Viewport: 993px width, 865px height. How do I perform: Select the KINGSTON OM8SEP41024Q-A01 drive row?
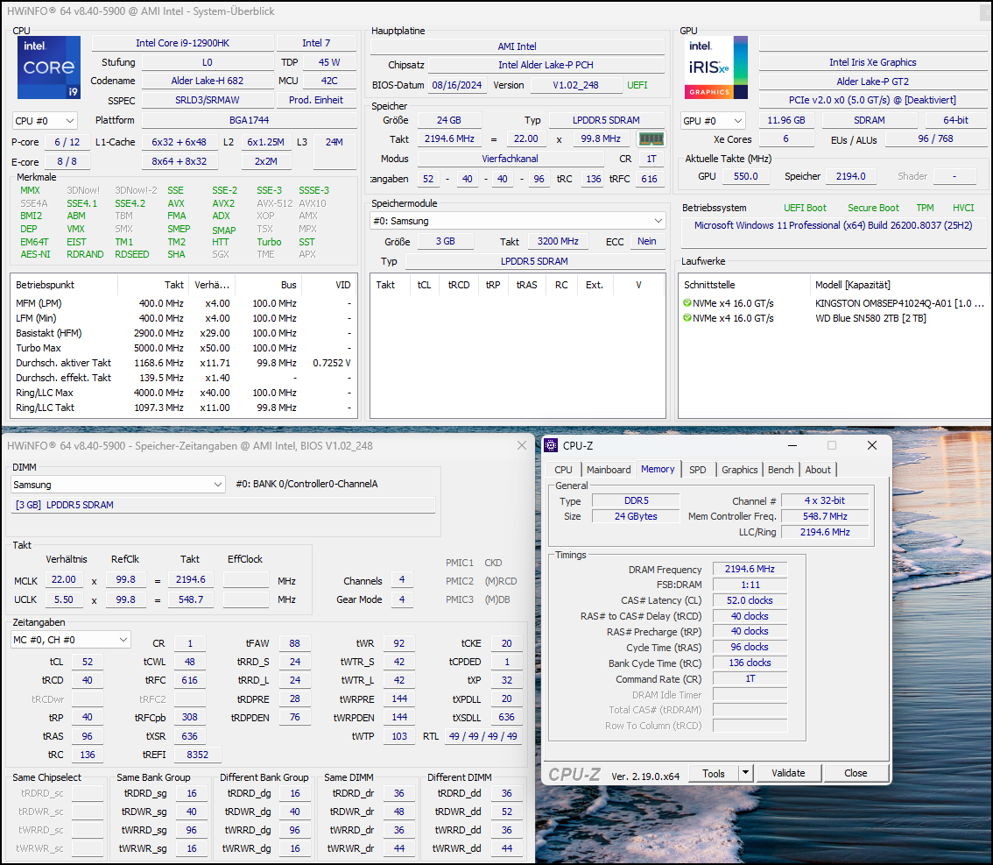pos(835,303)
